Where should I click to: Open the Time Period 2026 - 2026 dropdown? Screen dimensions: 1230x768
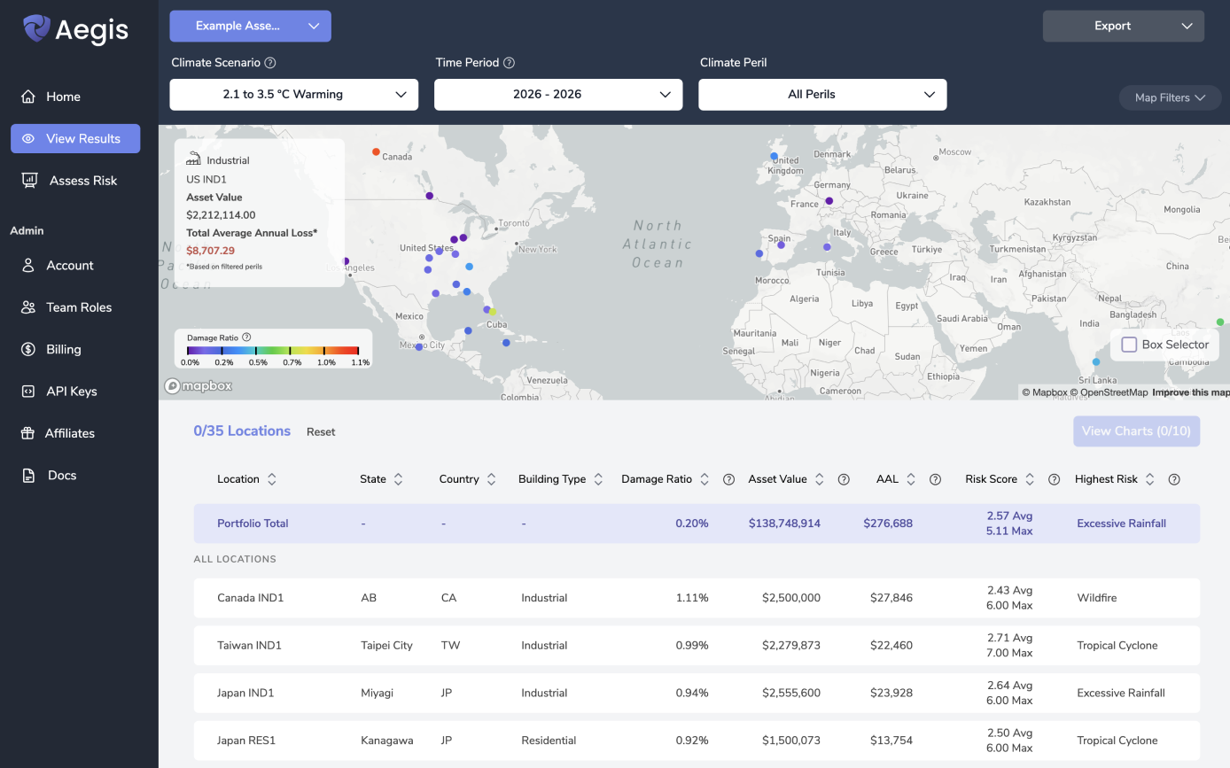(x=557, y=95)
